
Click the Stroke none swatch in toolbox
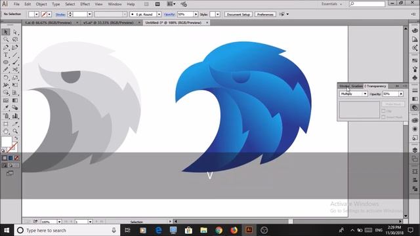pyautogui.click(x=12, y=147)
